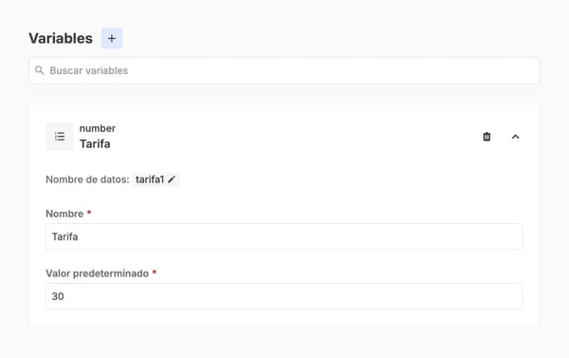Viewport: 569px width, 358px height.
Task: Focus the Nombre field containing Tarifa
Action: [284, 236]
